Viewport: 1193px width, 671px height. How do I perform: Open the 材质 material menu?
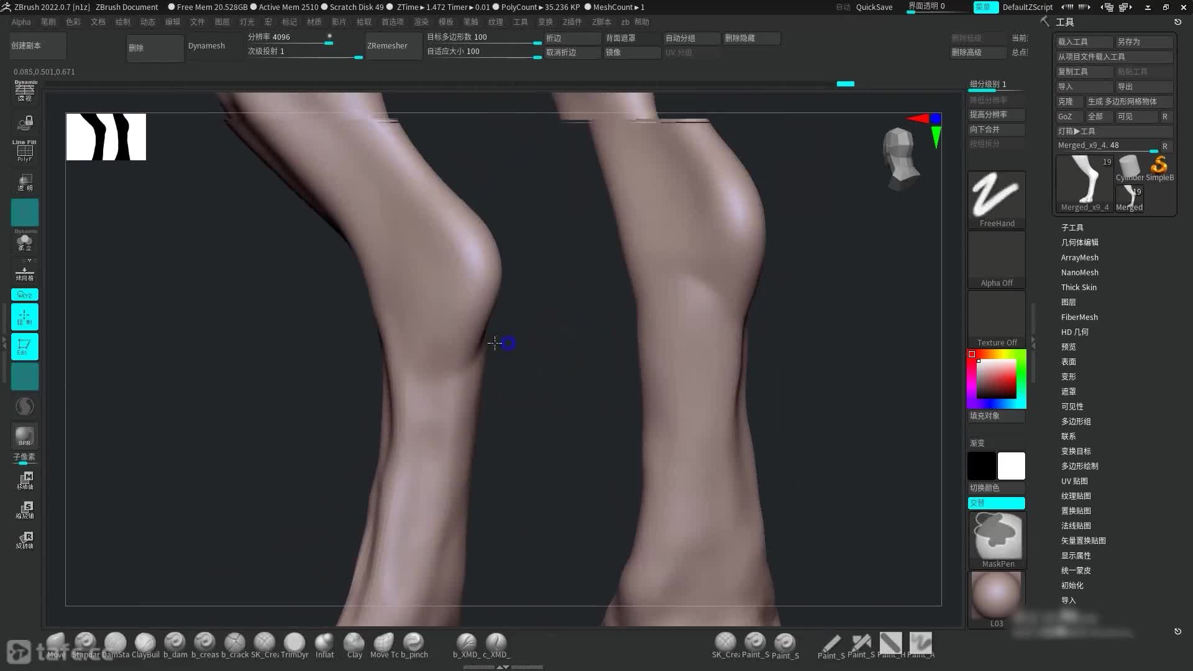pyautogui.click(x=314, y=22)
